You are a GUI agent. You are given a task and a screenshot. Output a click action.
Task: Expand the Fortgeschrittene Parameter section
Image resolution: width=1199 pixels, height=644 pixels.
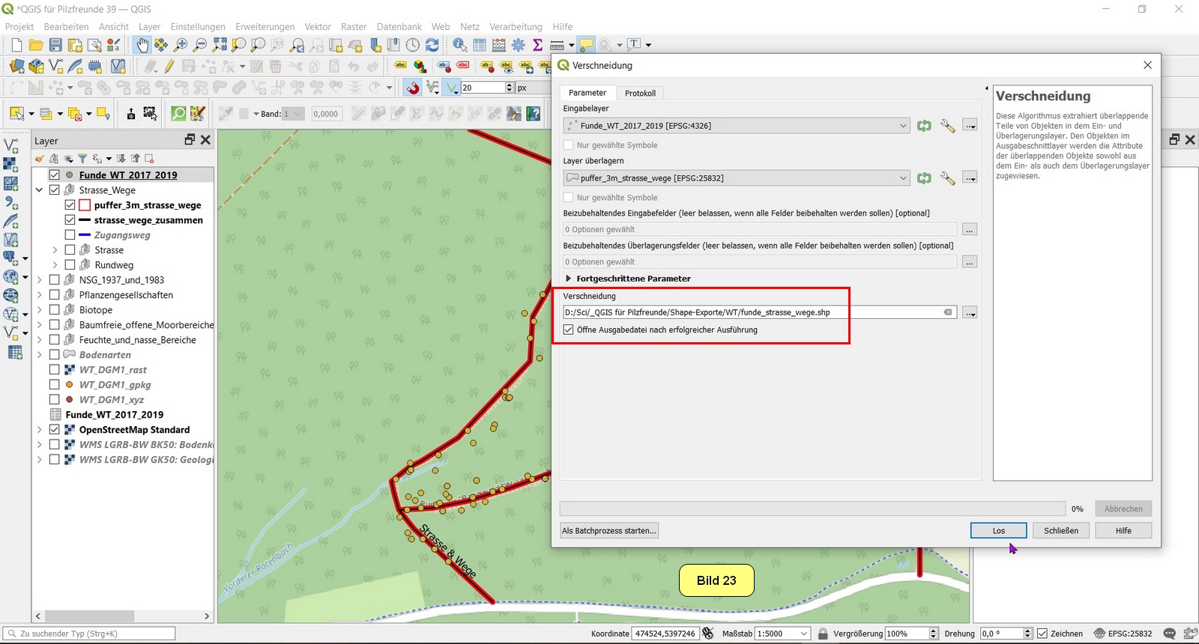[x=569, y=279]
